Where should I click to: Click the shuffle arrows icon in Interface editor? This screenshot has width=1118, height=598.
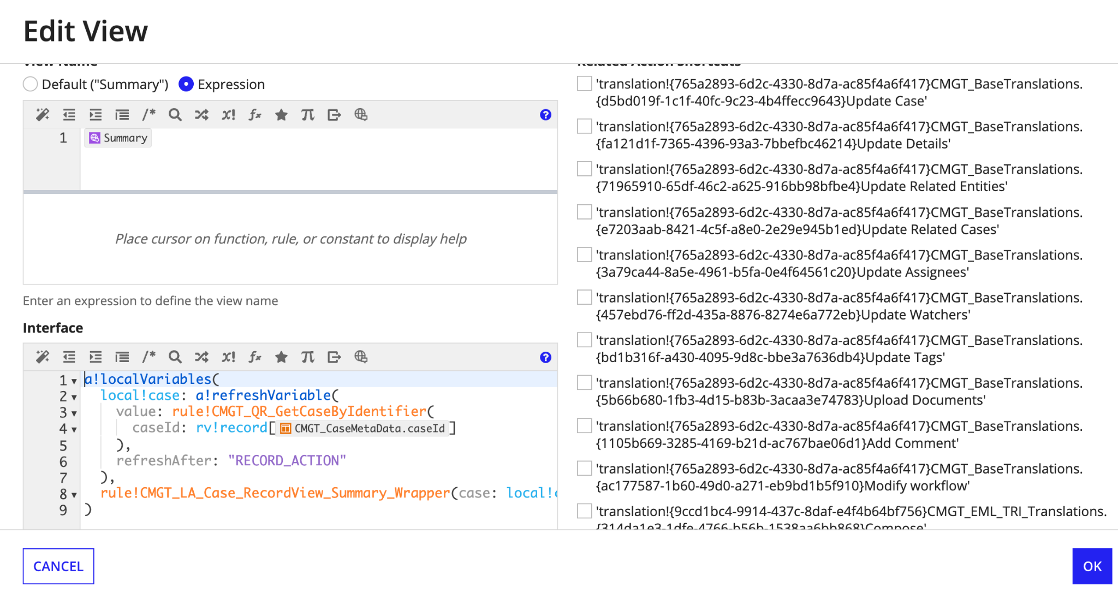(201, 357)
